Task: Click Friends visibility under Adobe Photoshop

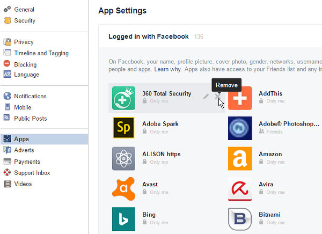Action: 271,131
